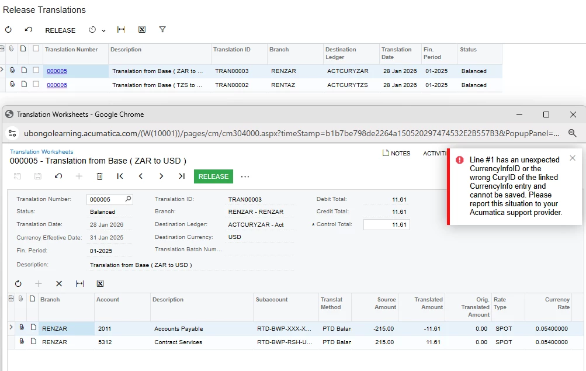Sort by Status column header
Image resolution: width=586 pixels, height=371 pixels.
(x=469, y=49)
